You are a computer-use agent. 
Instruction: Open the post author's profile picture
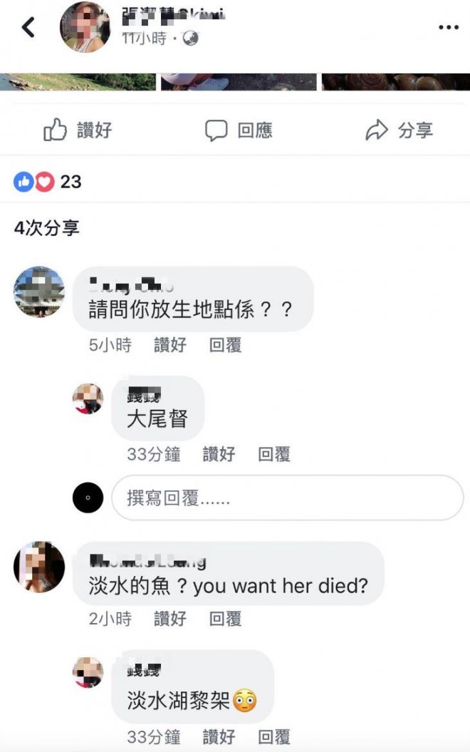click(x=85, y=27)
